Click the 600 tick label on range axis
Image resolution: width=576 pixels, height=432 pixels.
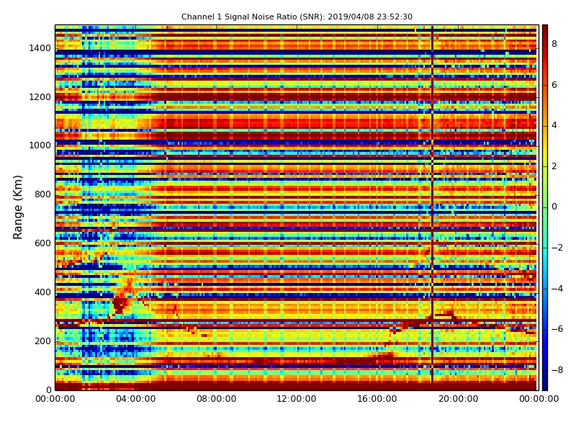point(42,243)
